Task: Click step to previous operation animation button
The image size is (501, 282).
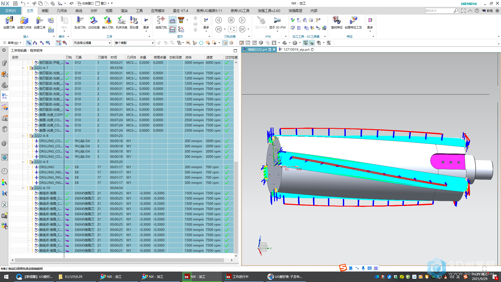Action: [x=219, y=29]
